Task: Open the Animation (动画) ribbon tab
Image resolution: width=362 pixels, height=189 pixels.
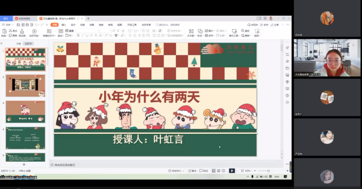Action: (x=91, y=25)
